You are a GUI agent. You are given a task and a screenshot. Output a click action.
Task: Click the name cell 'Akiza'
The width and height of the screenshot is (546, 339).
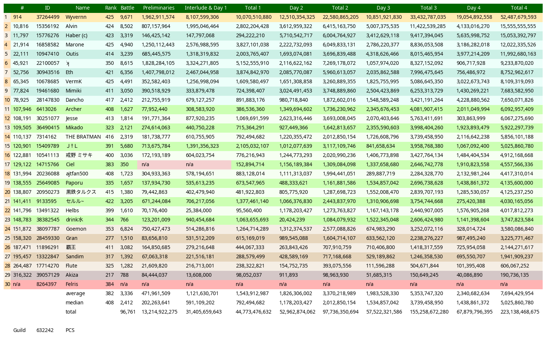72,275
